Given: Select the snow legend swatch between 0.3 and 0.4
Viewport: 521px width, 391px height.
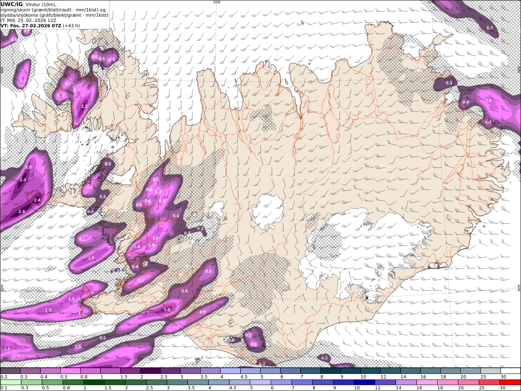Looking at the screenshot, I should pyautogui.click(x=30, y=371).
